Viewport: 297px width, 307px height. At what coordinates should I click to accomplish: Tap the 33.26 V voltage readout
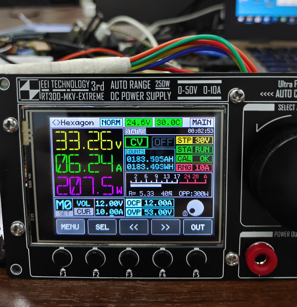(88, 141)
